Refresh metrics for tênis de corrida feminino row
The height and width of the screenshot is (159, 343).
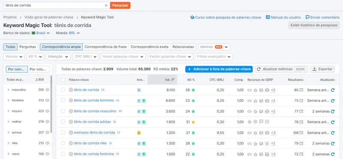(333, 101)
